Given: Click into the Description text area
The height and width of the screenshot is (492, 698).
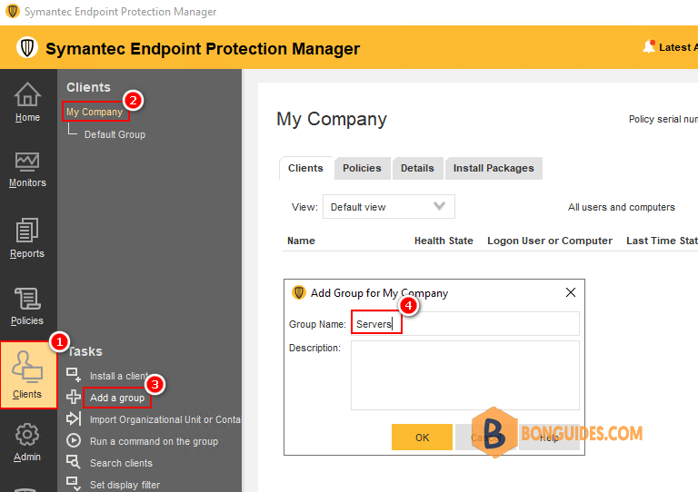Looking at the screenshot, I should [x=465, y=375].
